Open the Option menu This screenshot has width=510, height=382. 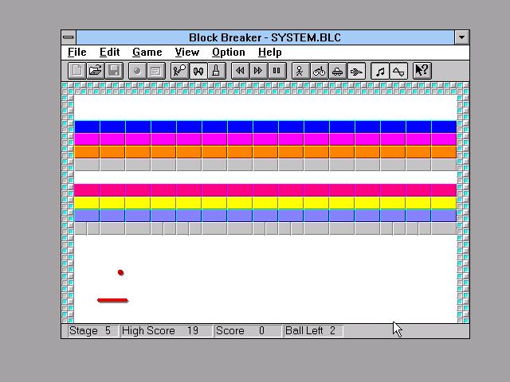click(229, 53)
